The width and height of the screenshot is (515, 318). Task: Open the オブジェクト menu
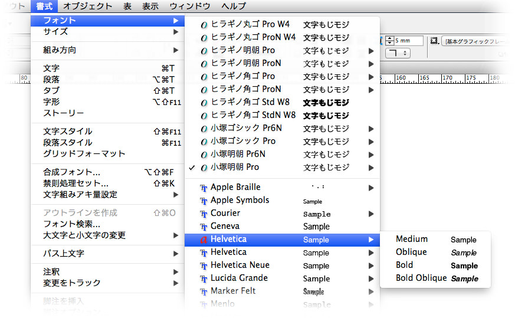87,6
